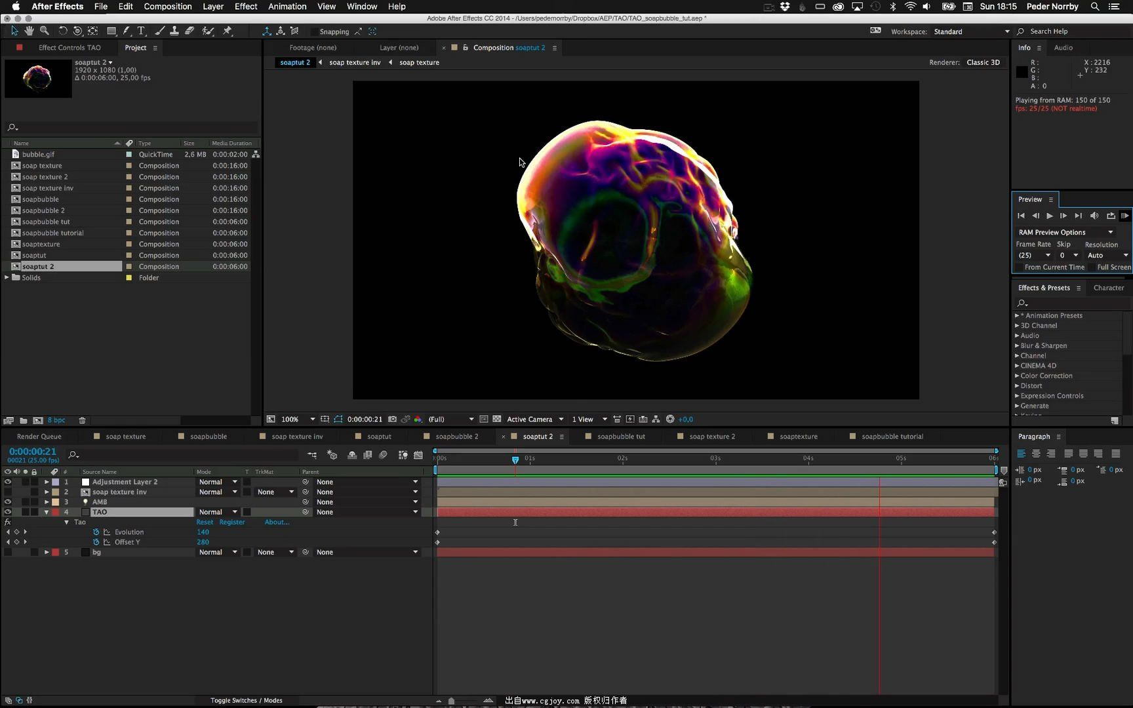The width and height of the screenshot is (1133, 708).
Task: Click the snapshot camera icon in viewer
Action: [x=392, y=419]
